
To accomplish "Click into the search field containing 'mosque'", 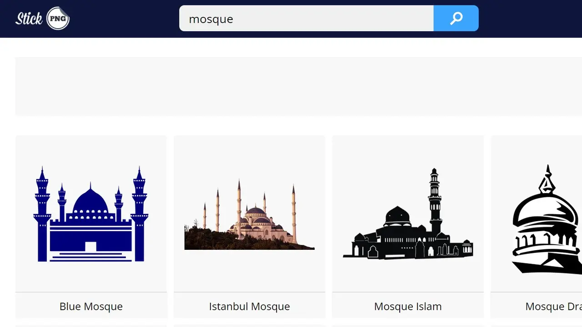I will click(306, 19).
